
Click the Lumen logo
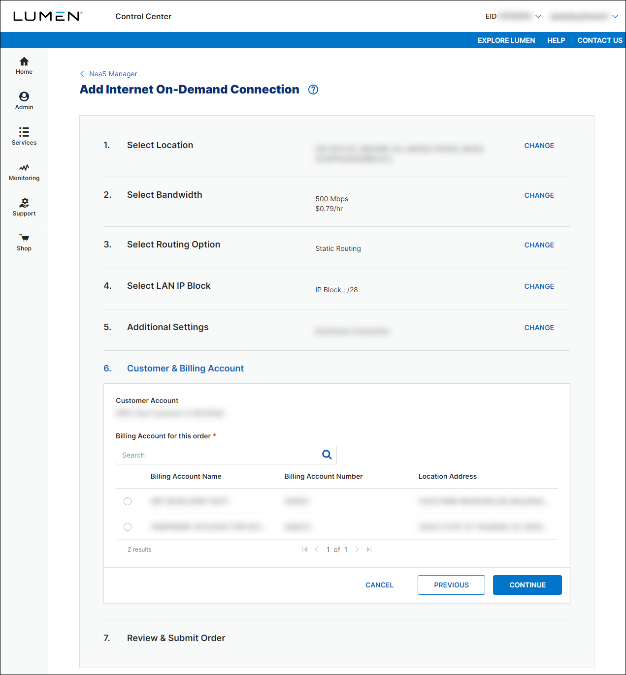tap(48, 16)
